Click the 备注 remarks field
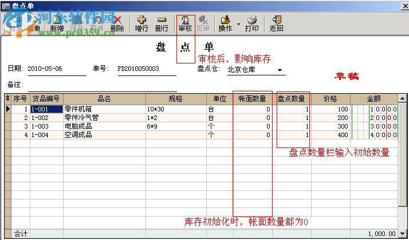 point(102,85)
